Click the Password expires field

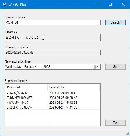[53, 52]
